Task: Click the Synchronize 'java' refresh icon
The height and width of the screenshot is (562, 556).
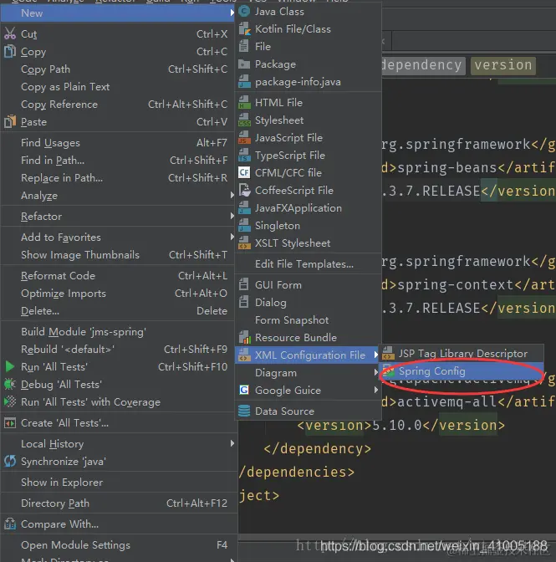Action: point(10,461)
